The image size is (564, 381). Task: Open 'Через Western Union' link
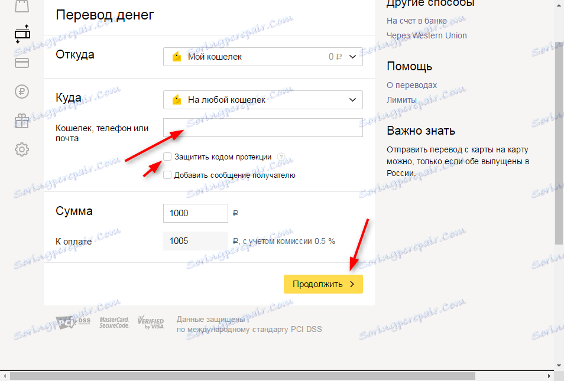point(427,35)
